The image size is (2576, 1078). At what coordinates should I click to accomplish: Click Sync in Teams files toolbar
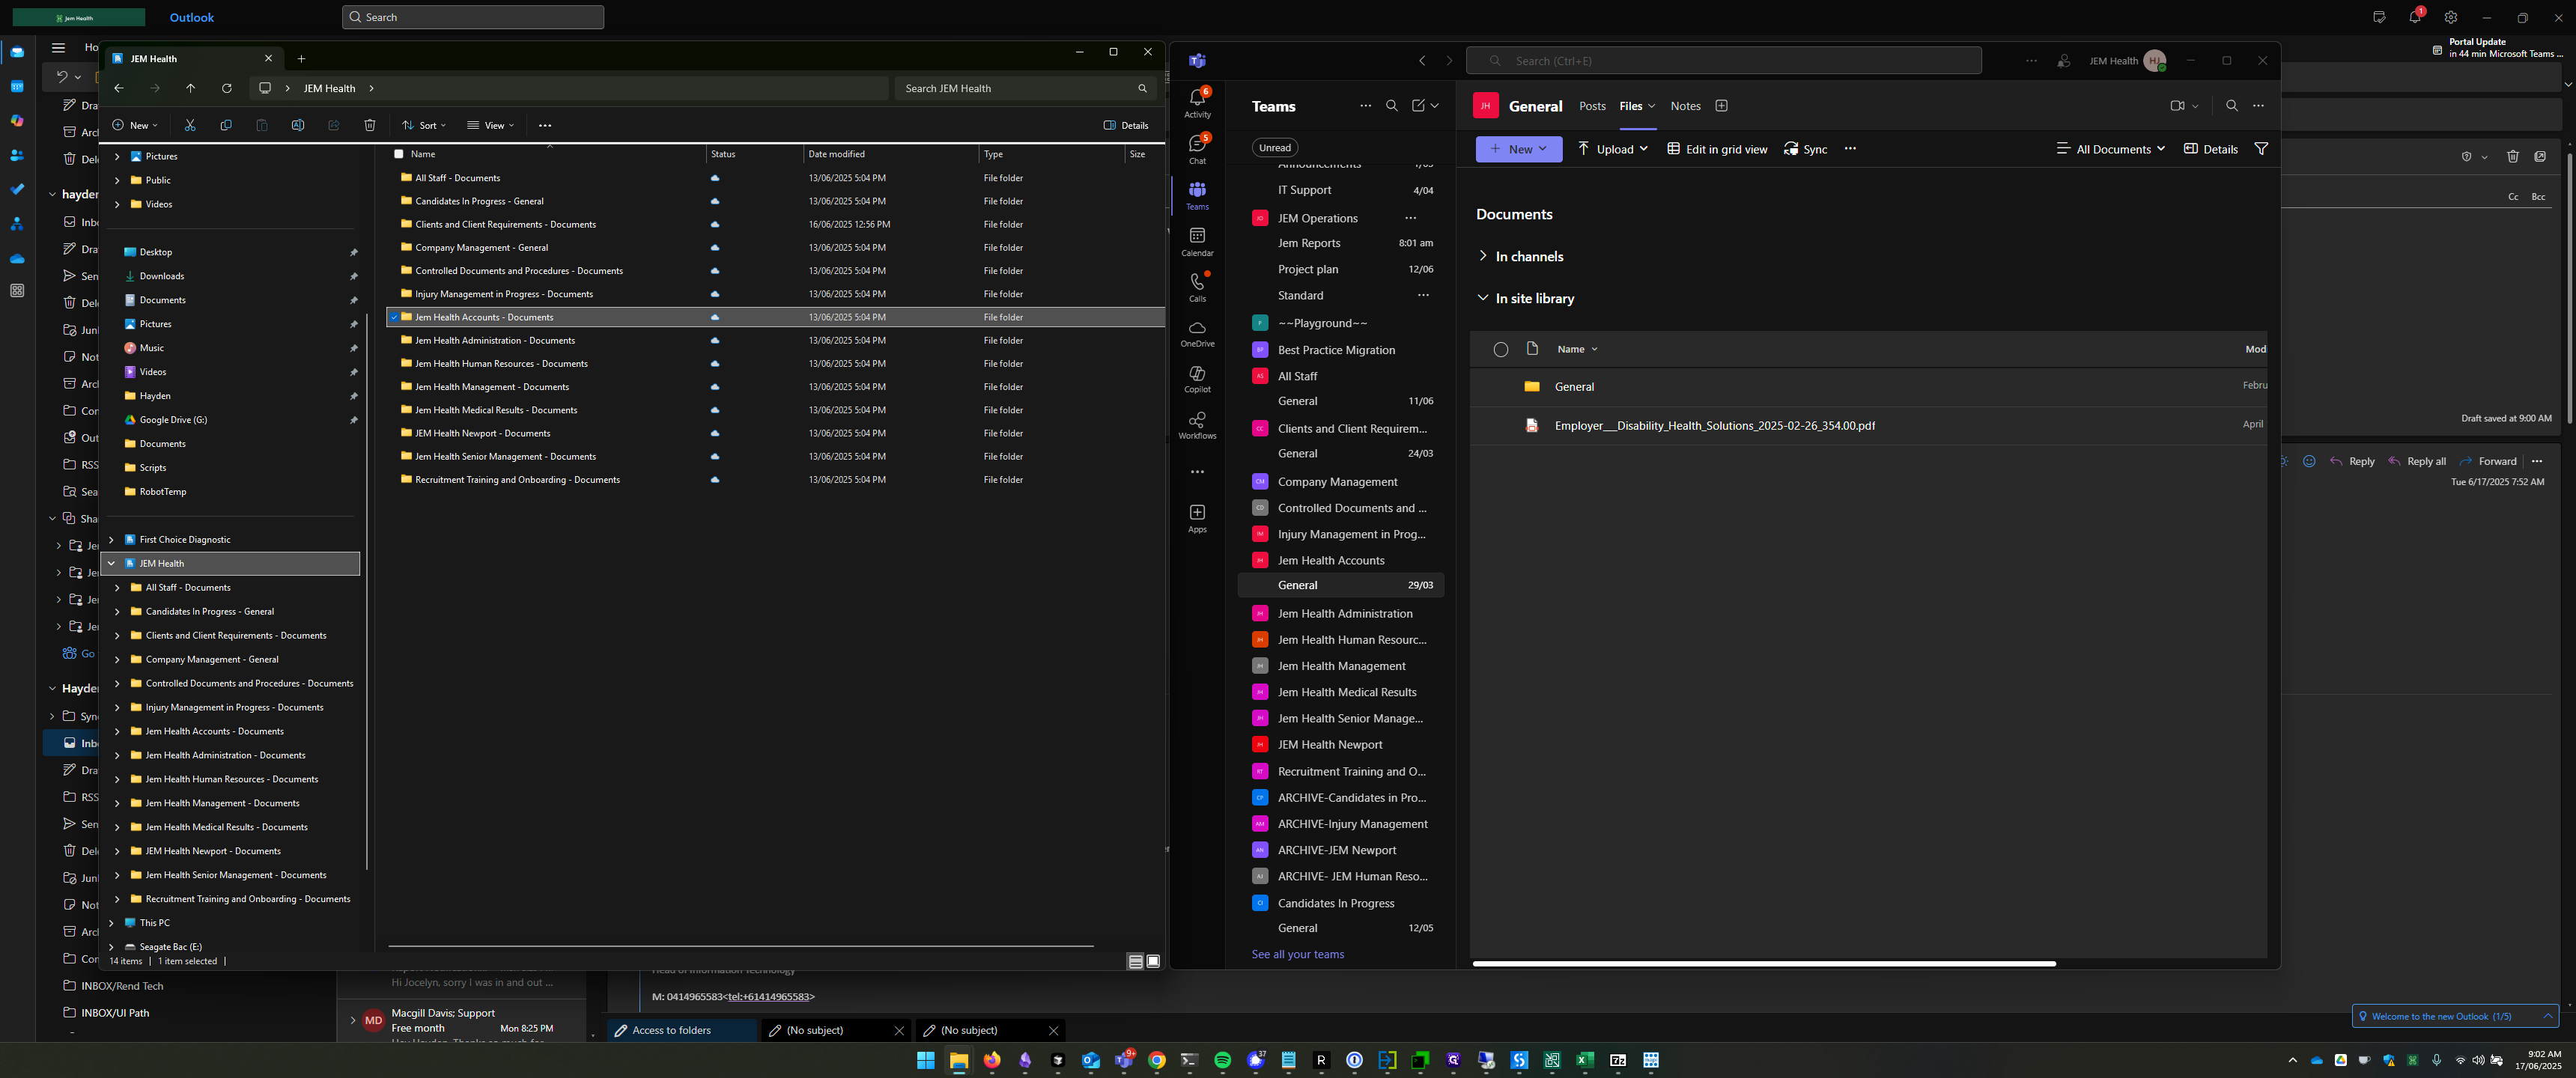1805,149
